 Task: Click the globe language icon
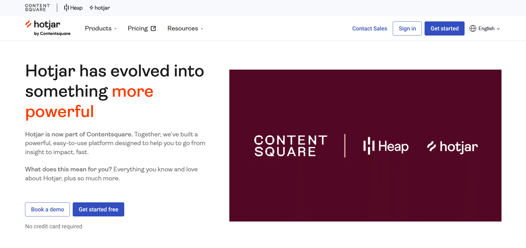click(473, 28)
